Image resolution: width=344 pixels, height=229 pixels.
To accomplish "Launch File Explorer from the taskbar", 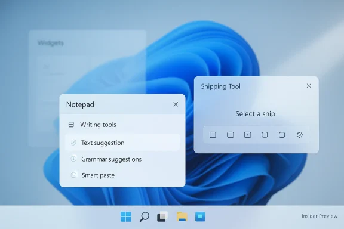I will click(x=182, y=216).
